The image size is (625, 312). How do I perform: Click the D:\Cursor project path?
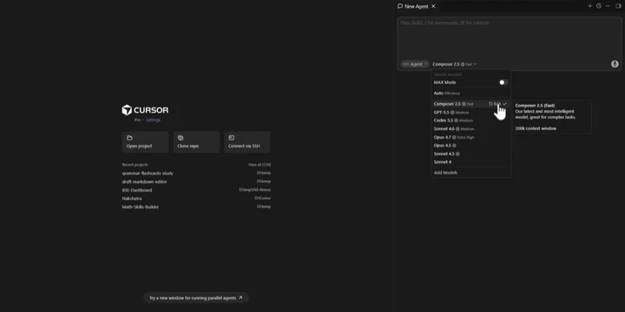point(263,198)
